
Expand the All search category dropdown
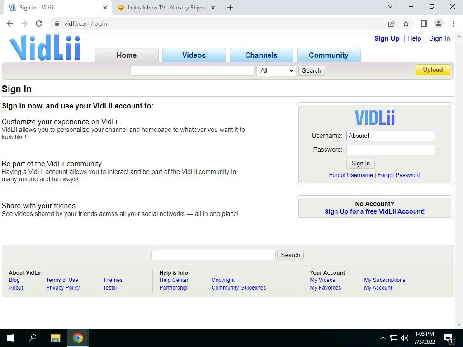coord(276,70)
